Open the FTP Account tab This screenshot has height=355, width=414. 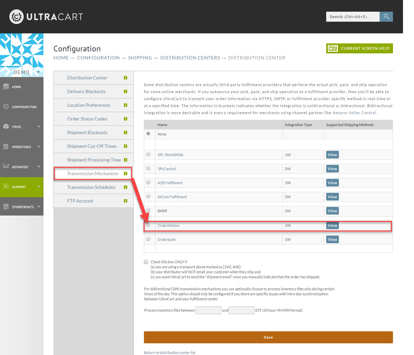93,201
